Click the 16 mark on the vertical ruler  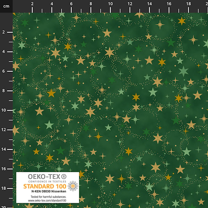(x=3, y=169)
